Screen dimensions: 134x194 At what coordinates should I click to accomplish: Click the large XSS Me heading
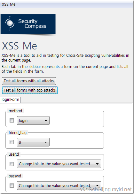[x=20, y=46]
